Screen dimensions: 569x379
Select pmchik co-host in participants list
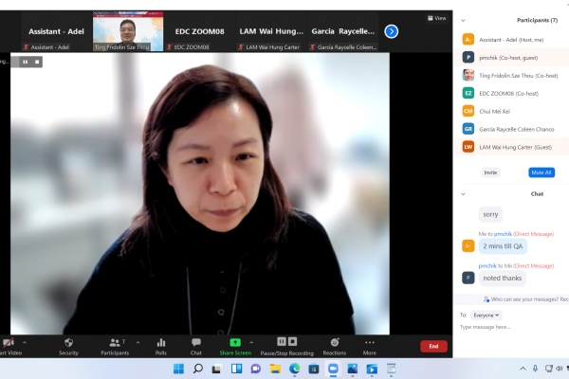pyautogui.click(x=512, y=57)
